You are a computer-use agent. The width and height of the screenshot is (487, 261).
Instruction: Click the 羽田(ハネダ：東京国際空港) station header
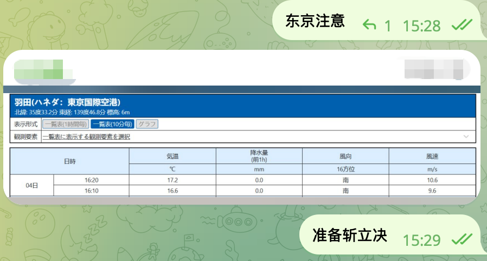tap(67, 102)
